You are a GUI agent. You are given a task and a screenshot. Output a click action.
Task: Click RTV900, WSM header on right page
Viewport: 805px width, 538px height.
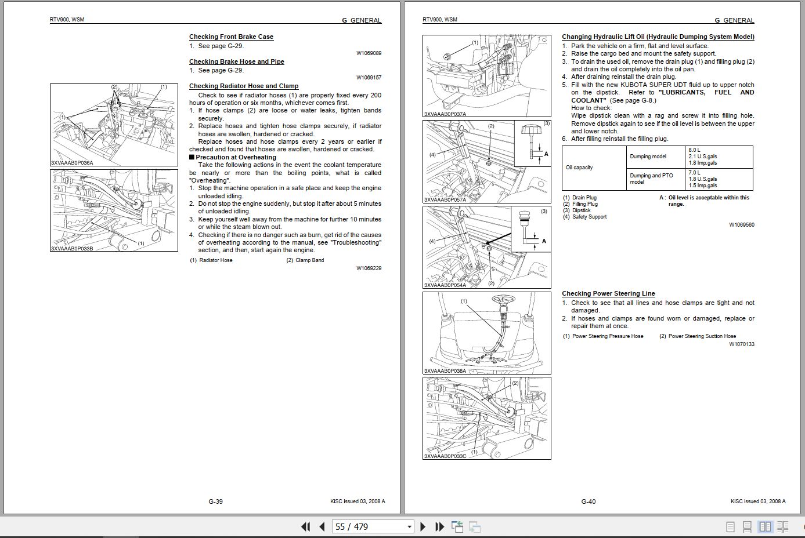[x=440, y=20]
